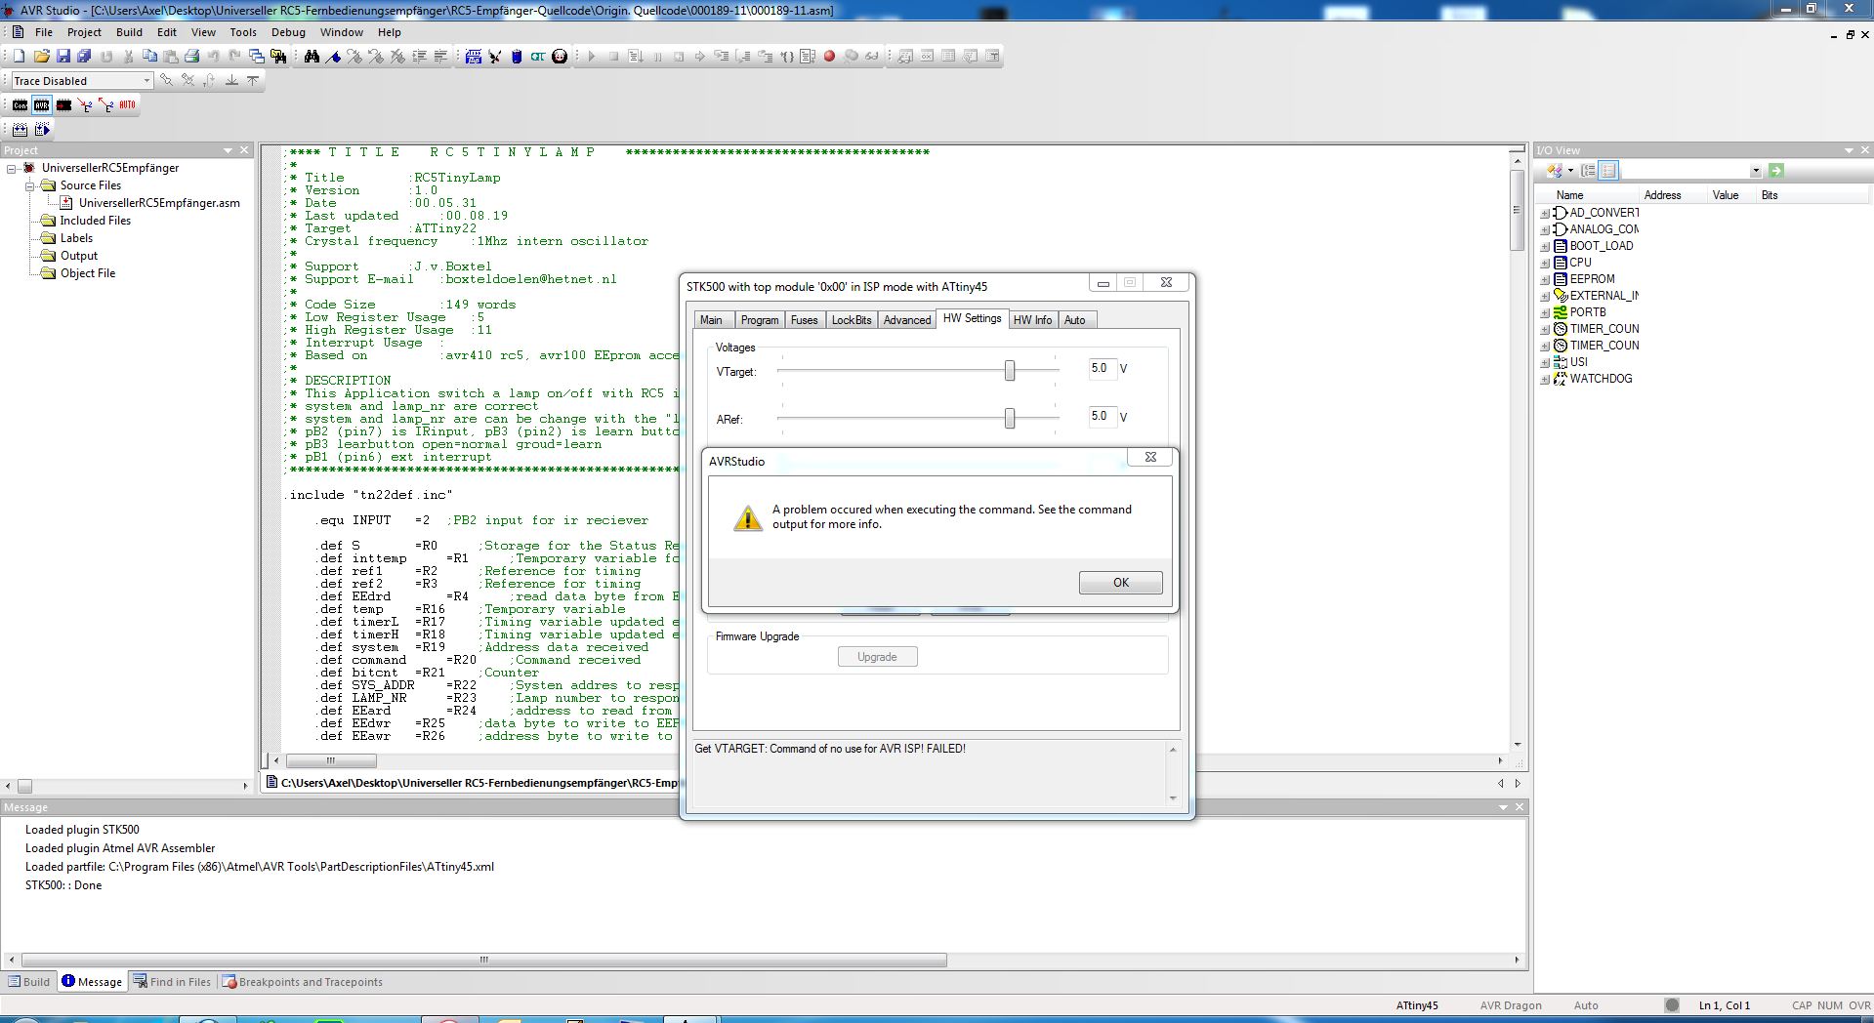Click the VTarget 5.0 voltage field

(1103, 369)
